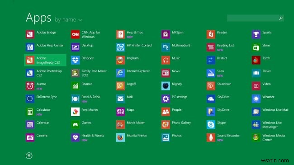Launch the Torch browser icon
Screen dimensions: 294x165
click(x=256, y=60)
